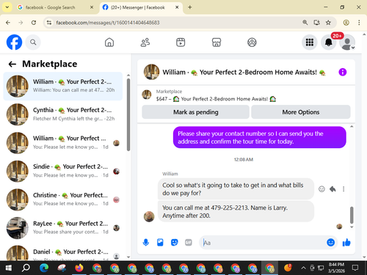Click the conversation list scrollbar
The width and height of the screenshot is (367, 275).
128,114
